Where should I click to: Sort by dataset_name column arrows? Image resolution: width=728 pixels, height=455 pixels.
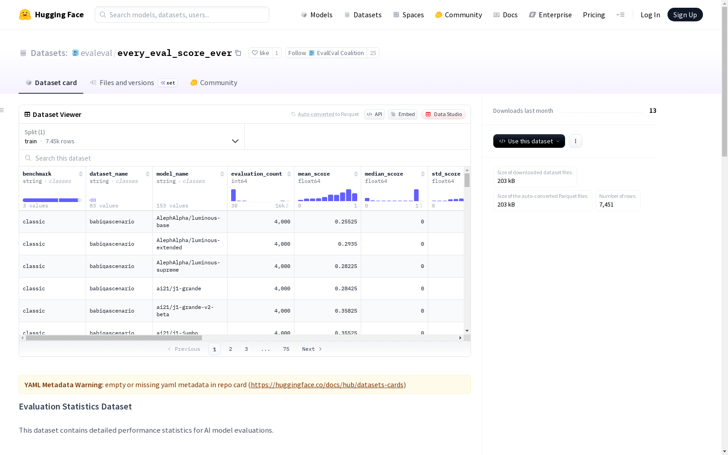(x=147, y=174)
